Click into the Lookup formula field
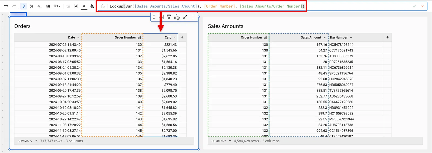The image size is (432, 153). pyautogui.click(x=207, y=6)
